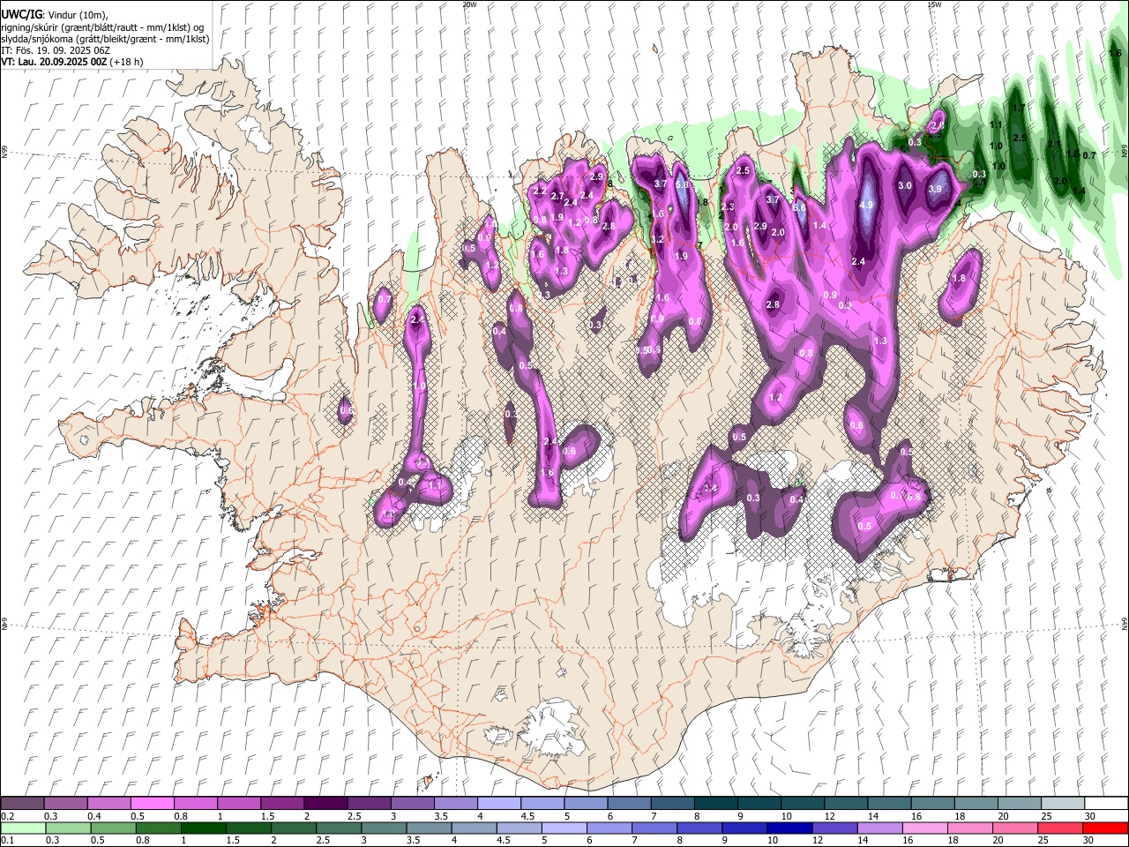Select the dark teal 9–10 swatch, top legend row
This screenshot has height=847, width=1129.
click(x=758, y=803)
